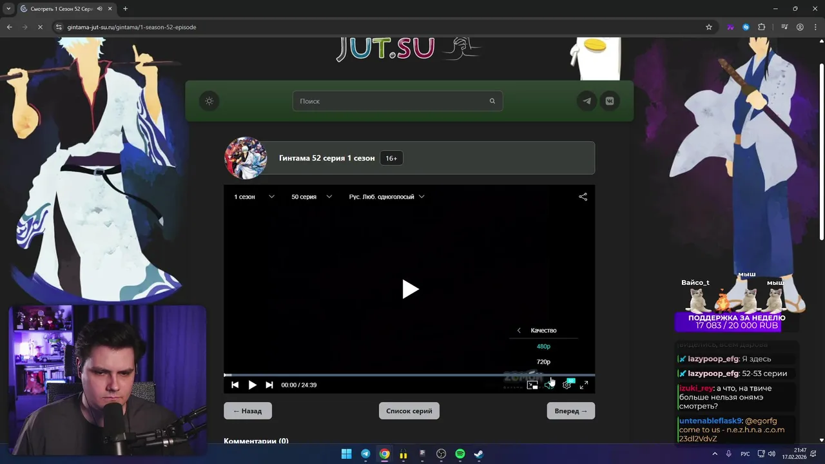This screenshot has height=464, width=825.
Task: Click the browser back arrow
Action: [9, 27]
